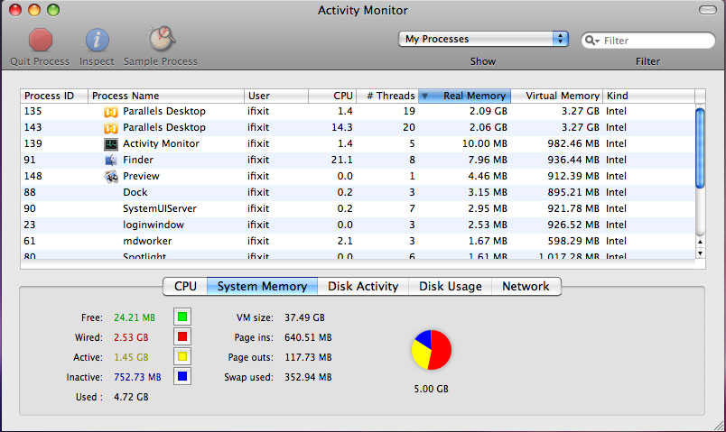This screenshot has width=726, height=432.
Task: Click the red Wired memory color swatch
Action: pos(182,336)
